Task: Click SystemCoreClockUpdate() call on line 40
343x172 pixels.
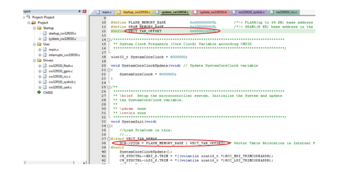Action: [146, 152]
